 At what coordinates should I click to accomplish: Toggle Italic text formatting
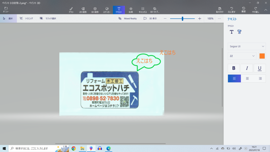247,68
